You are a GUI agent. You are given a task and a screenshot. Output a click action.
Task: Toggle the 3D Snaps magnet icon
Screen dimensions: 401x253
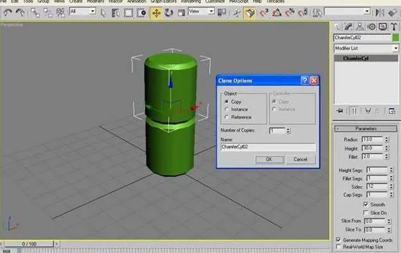264,12
